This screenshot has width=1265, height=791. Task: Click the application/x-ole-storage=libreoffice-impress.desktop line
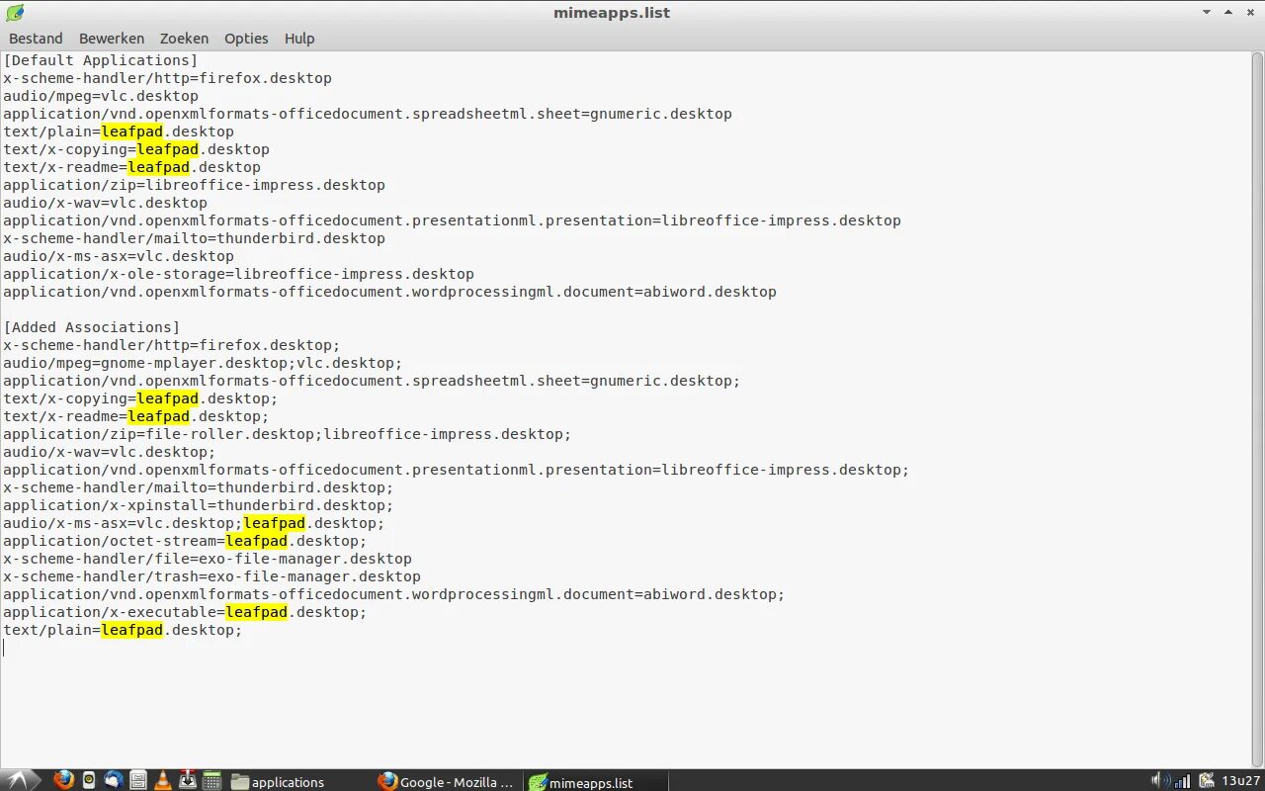click(x=239, y=274)
